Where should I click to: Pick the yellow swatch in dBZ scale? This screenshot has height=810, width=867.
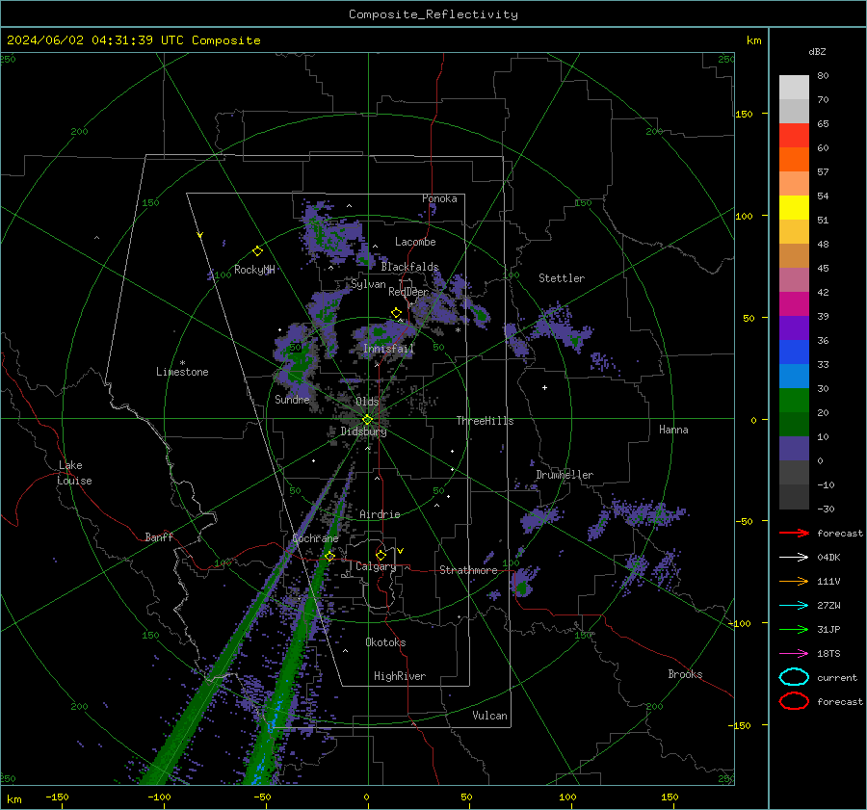794,208
